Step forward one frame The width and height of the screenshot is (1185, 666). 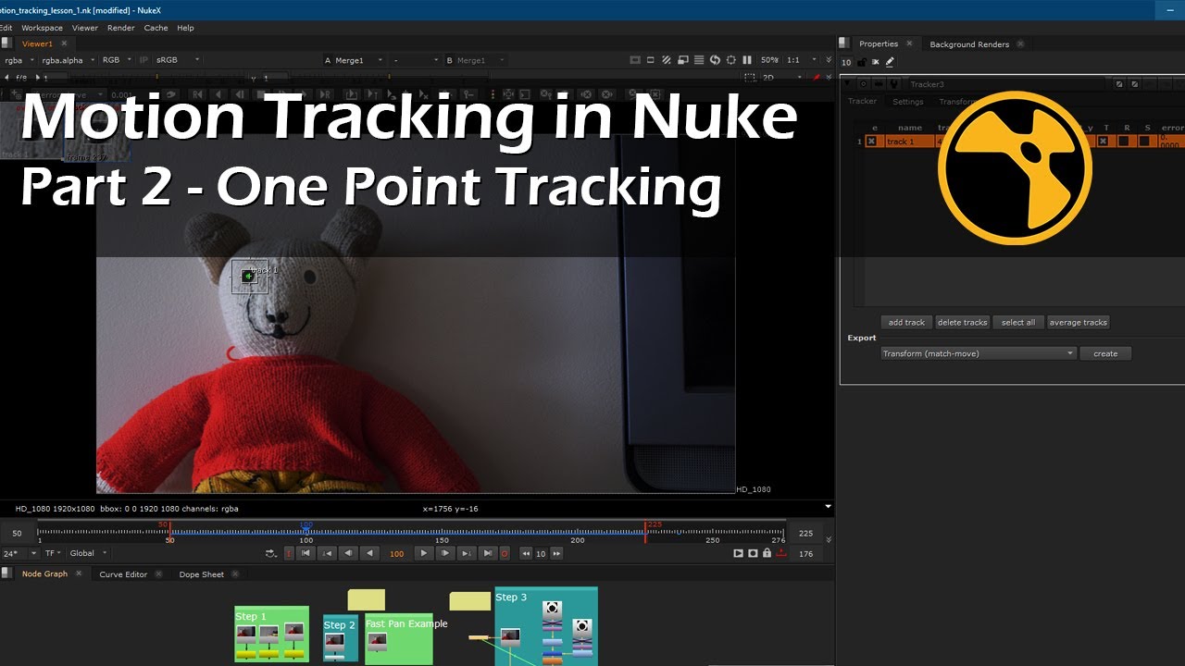coord(445,553)
